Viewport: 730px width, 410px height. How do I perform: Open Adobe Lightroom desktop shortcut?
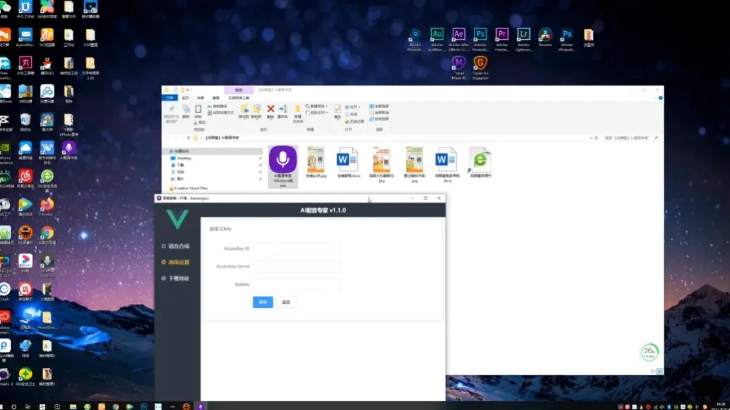[x=523, y=39]
